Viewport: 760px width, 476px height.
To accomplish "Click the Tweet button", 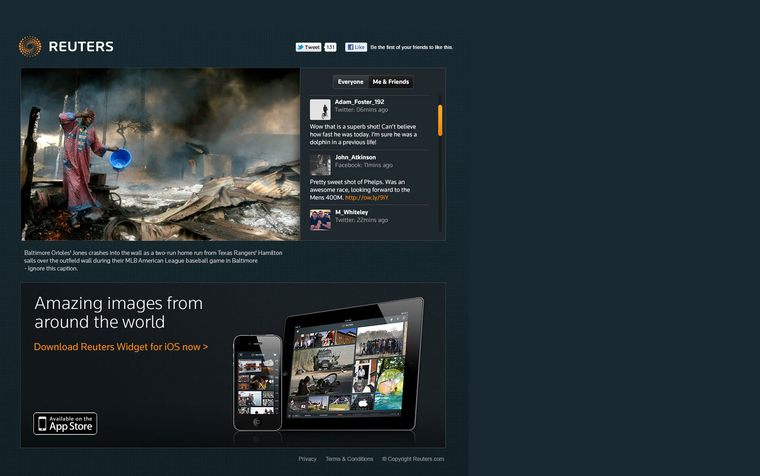I will [x=309, y=47].
